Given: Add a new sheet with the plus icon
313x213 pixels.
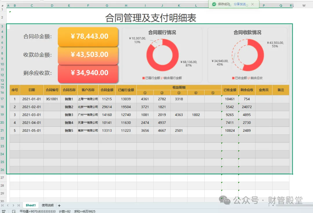Looking at the screenshot, I should (59, 205).
